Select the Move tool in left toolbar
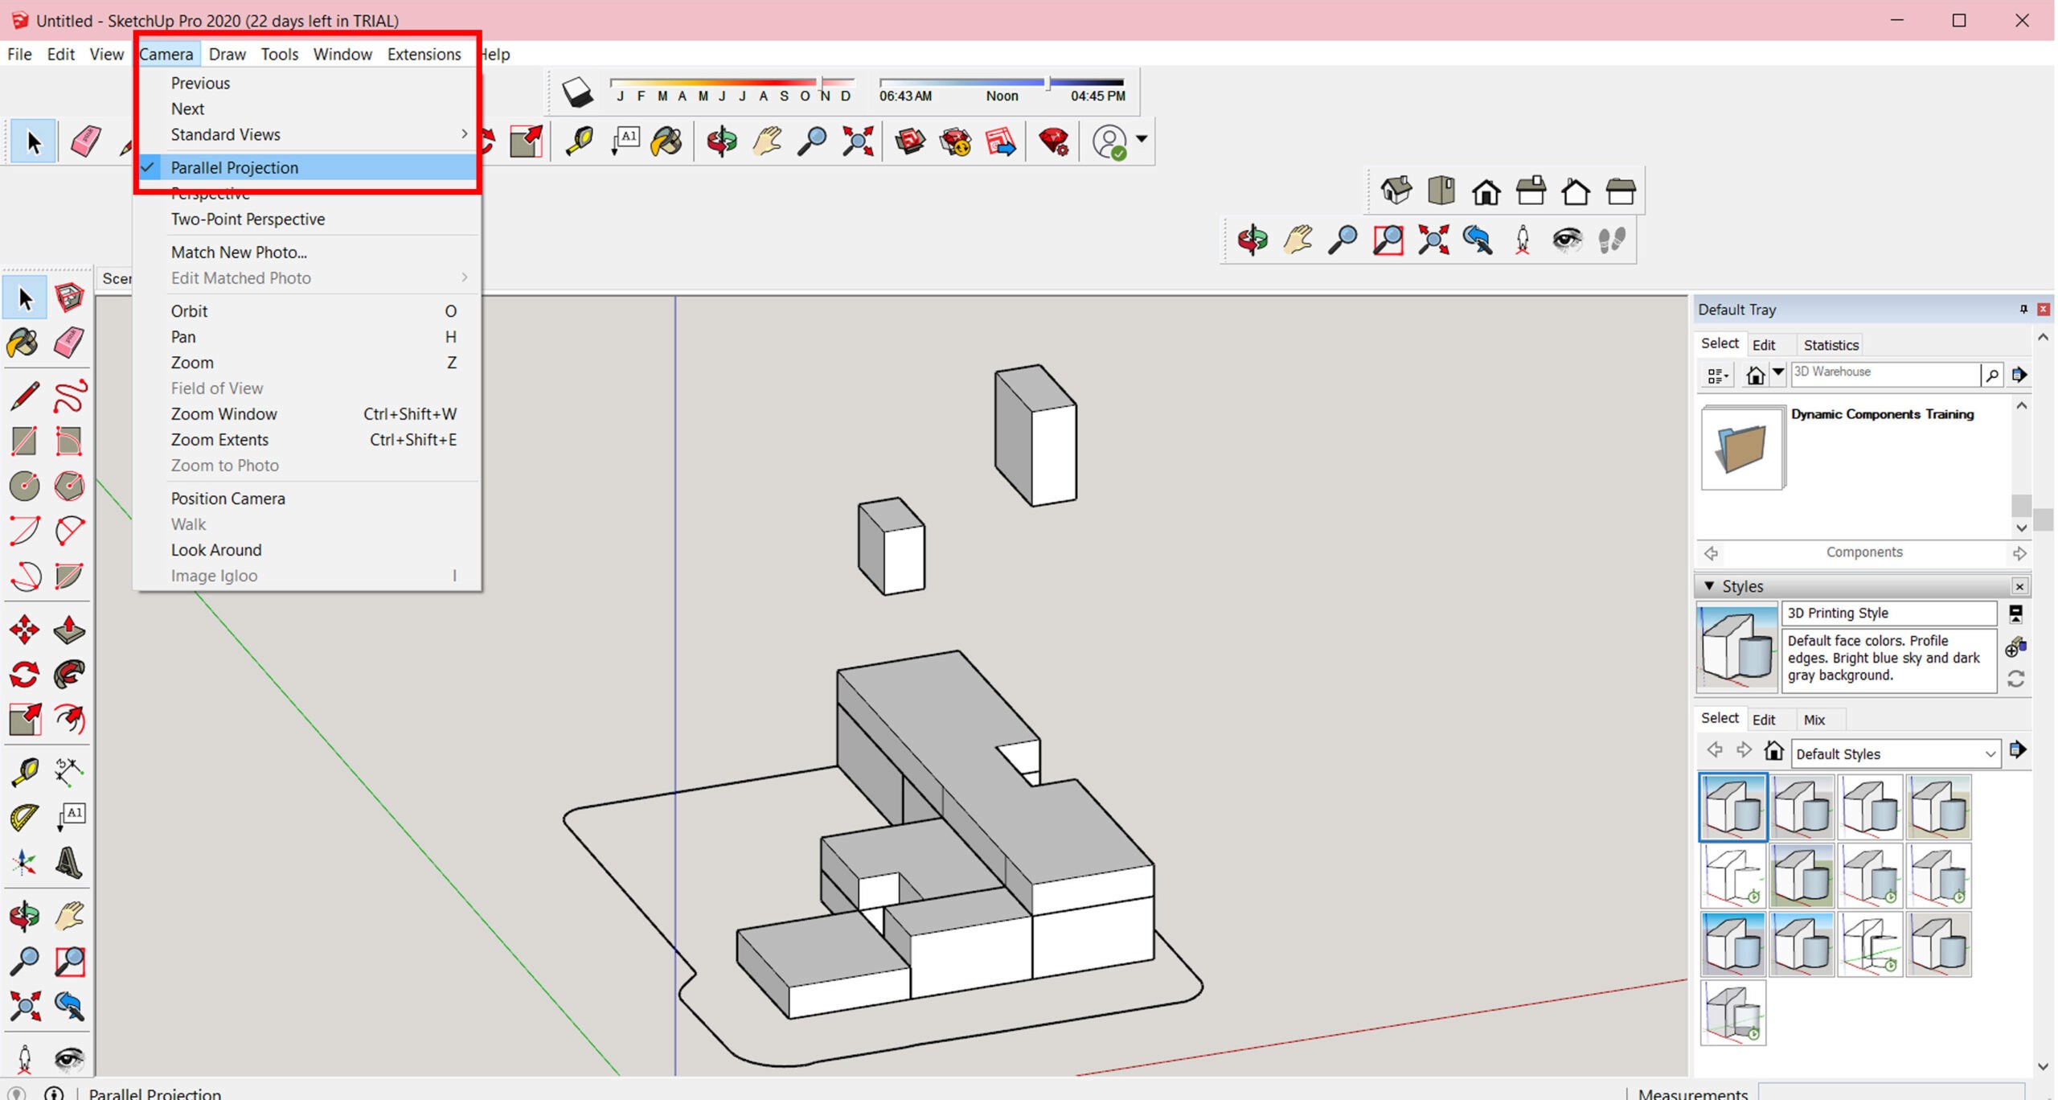Image resolution: width=2058 pixels, height=1100 pixels. click(24, 630)
